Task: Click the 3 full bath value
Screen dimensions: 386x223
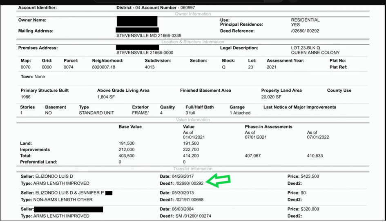Action: click(x=190, y=113)
